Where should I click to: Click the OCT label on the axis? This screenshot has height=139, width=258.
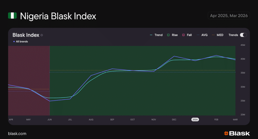[x=133, y=119]
